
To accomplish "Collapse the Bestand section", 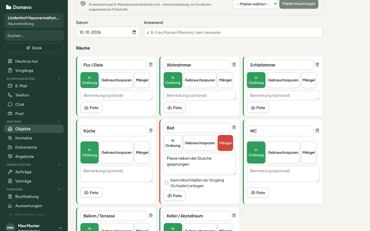I will coord(34,121).
